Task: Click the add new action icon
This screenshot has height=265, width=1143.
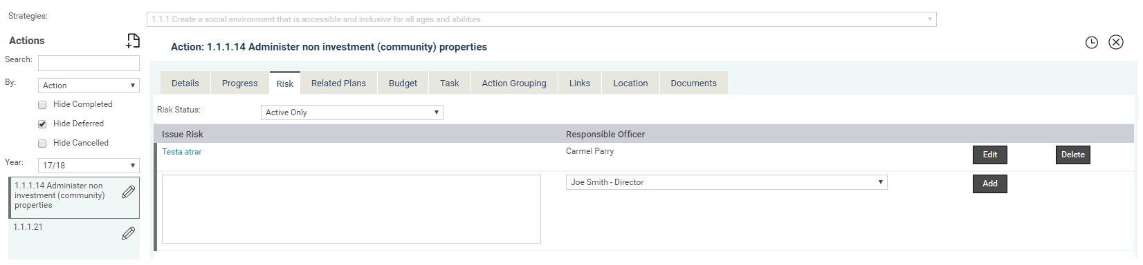Action: 133,41
